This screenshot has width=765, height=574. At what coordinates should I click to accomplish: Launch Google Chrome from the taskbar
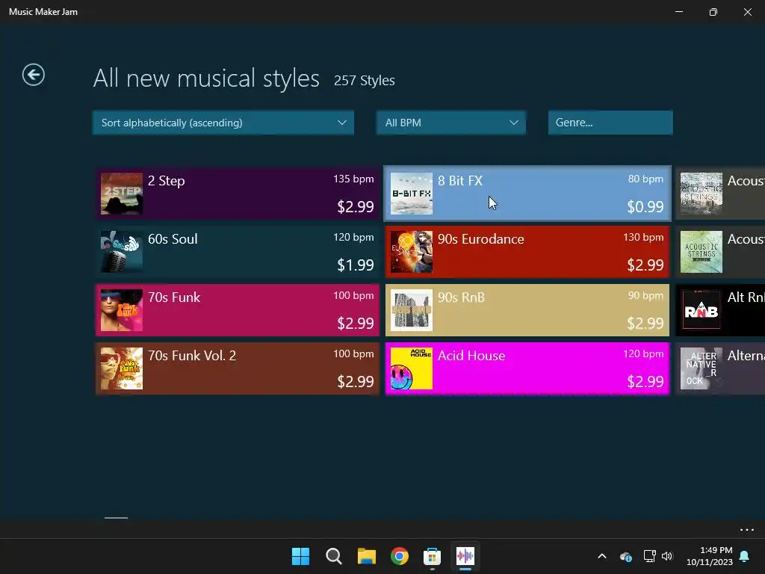pyautogui.click(x=399, y=556)
